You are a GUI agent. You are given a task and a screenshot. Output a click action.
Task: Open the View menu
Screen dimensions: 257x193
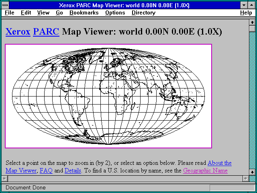pyautogui.click(x=43, y=12)
